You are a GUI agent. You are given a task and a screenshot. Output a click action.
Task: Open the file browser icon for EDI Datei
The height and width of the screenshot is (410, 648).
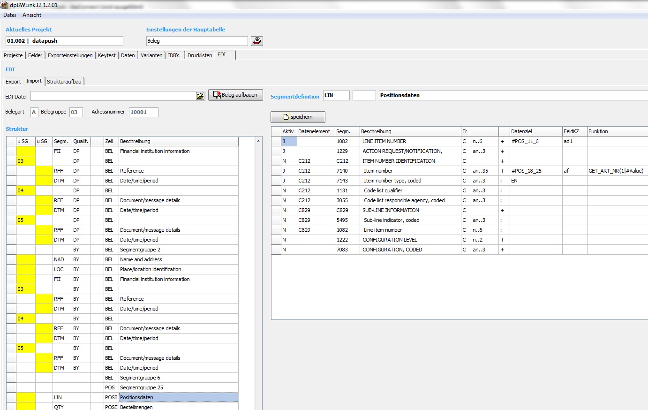pos(200,96)
